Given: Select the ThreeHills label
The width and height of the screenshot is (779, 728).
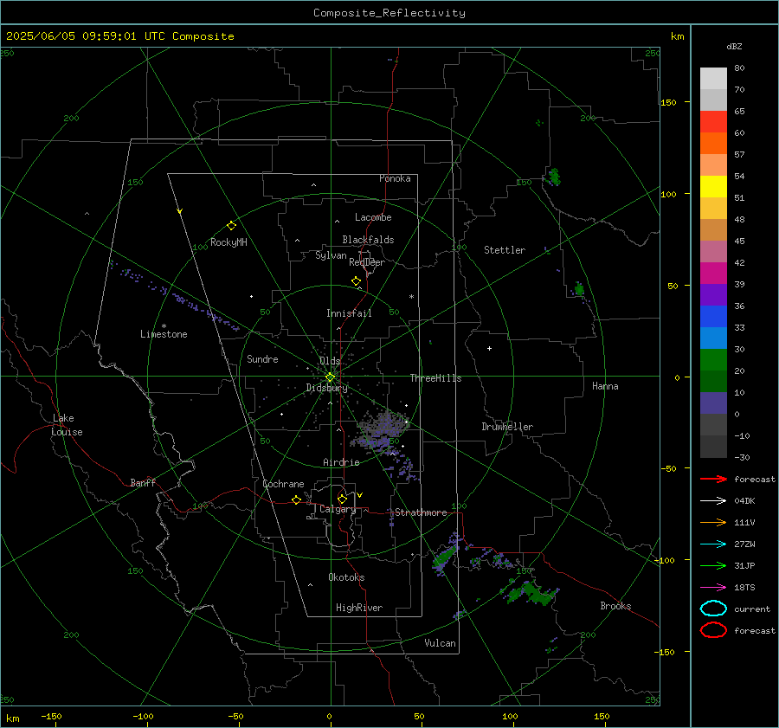Looking at the screenshot, I should click(x=435, y=378).
